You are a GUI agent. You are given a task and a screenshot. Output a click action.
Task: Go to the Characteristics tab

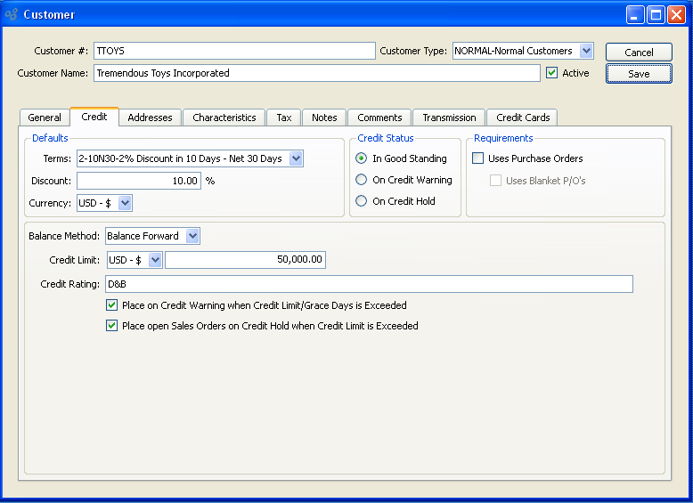[x=224, y=118]
